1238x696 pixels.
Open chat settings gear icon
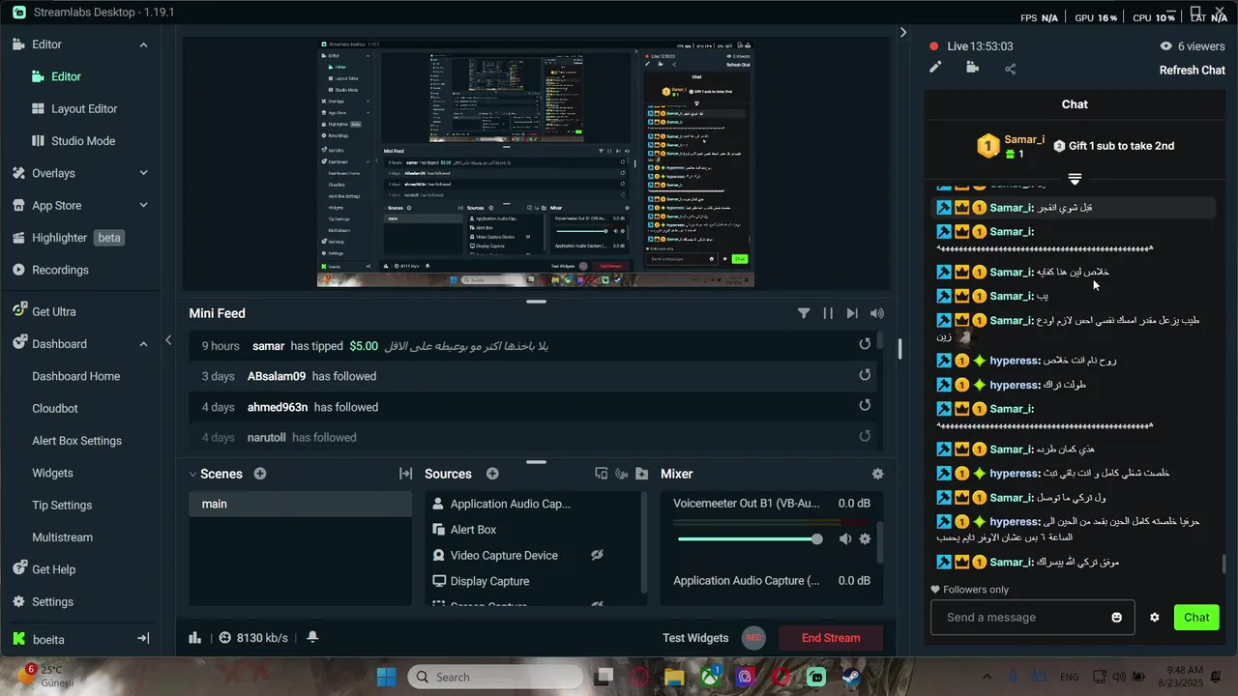1154,617
